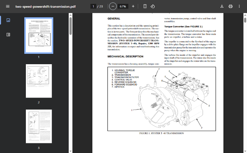Click document scrollbar down arrow
Screen dimensions: 247x153
point(245,151)
